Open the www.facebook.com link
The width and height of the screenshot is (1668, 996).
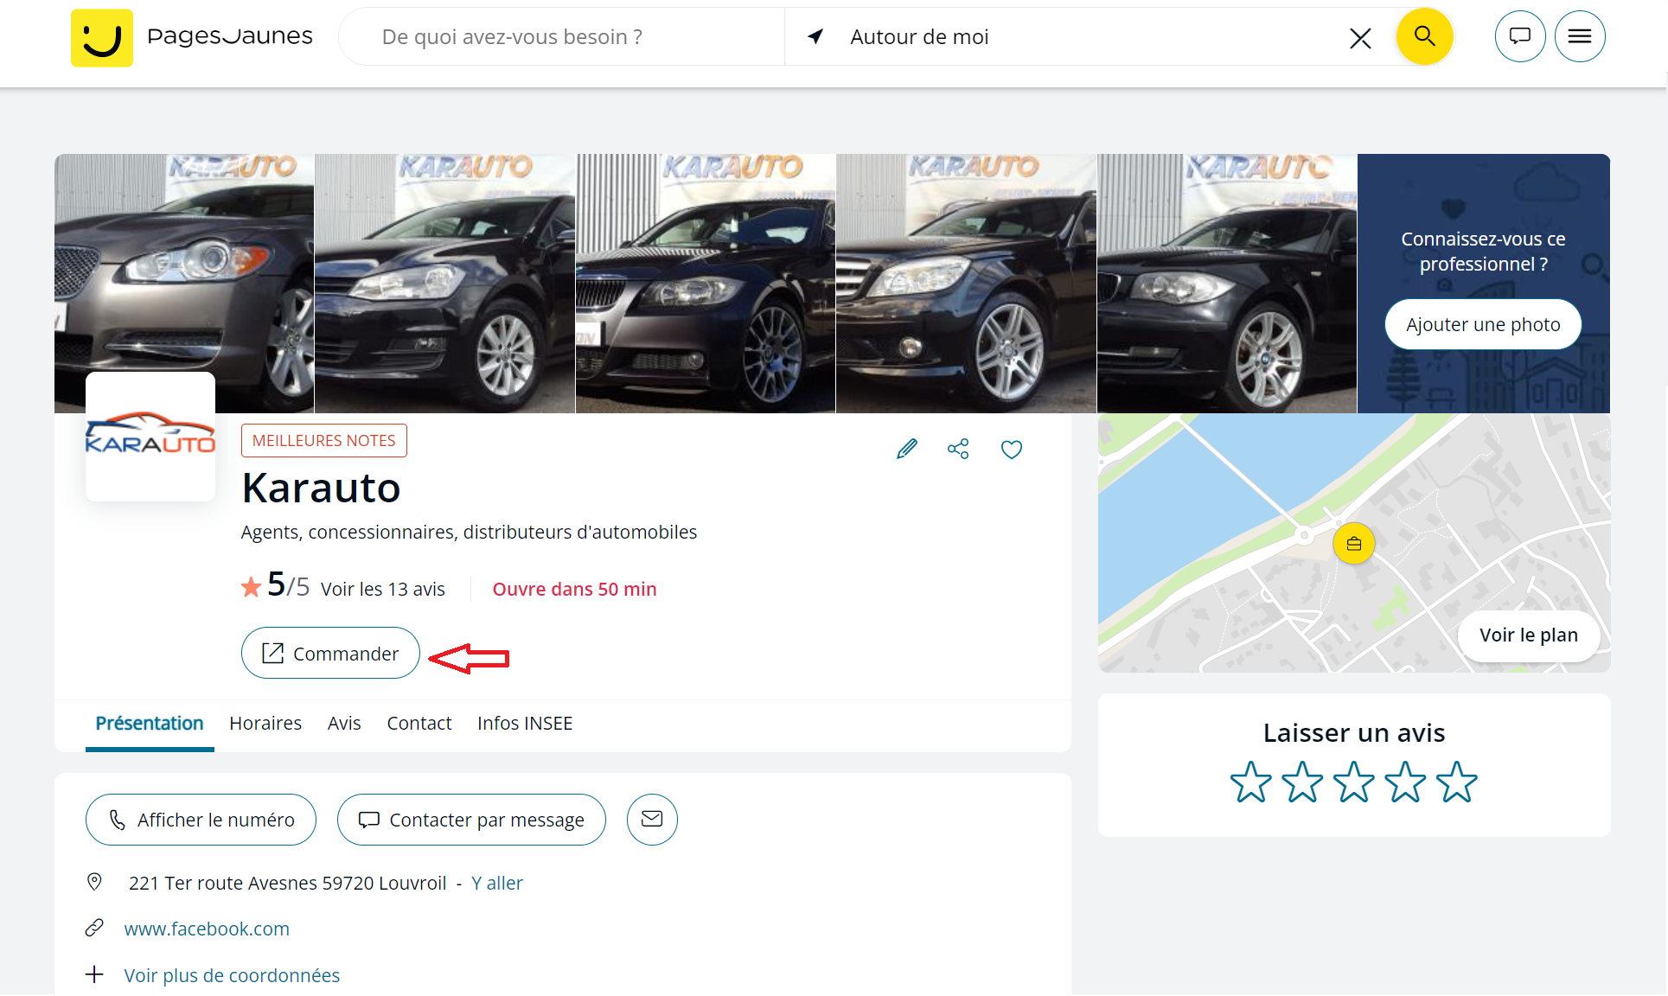coord(207,929)
